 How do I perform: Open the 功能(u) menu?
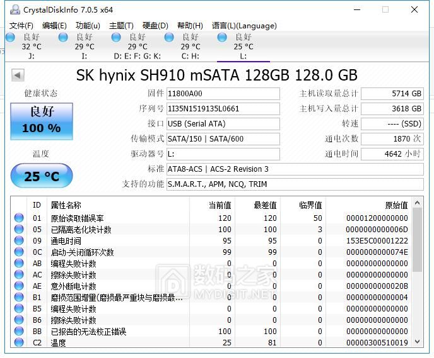[x=88, y=26]
